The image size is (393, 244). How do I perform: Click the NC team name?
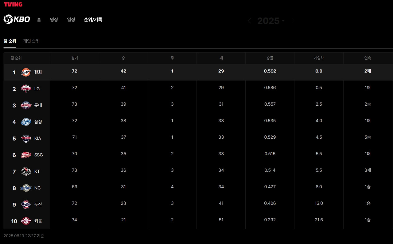(37, 188)
